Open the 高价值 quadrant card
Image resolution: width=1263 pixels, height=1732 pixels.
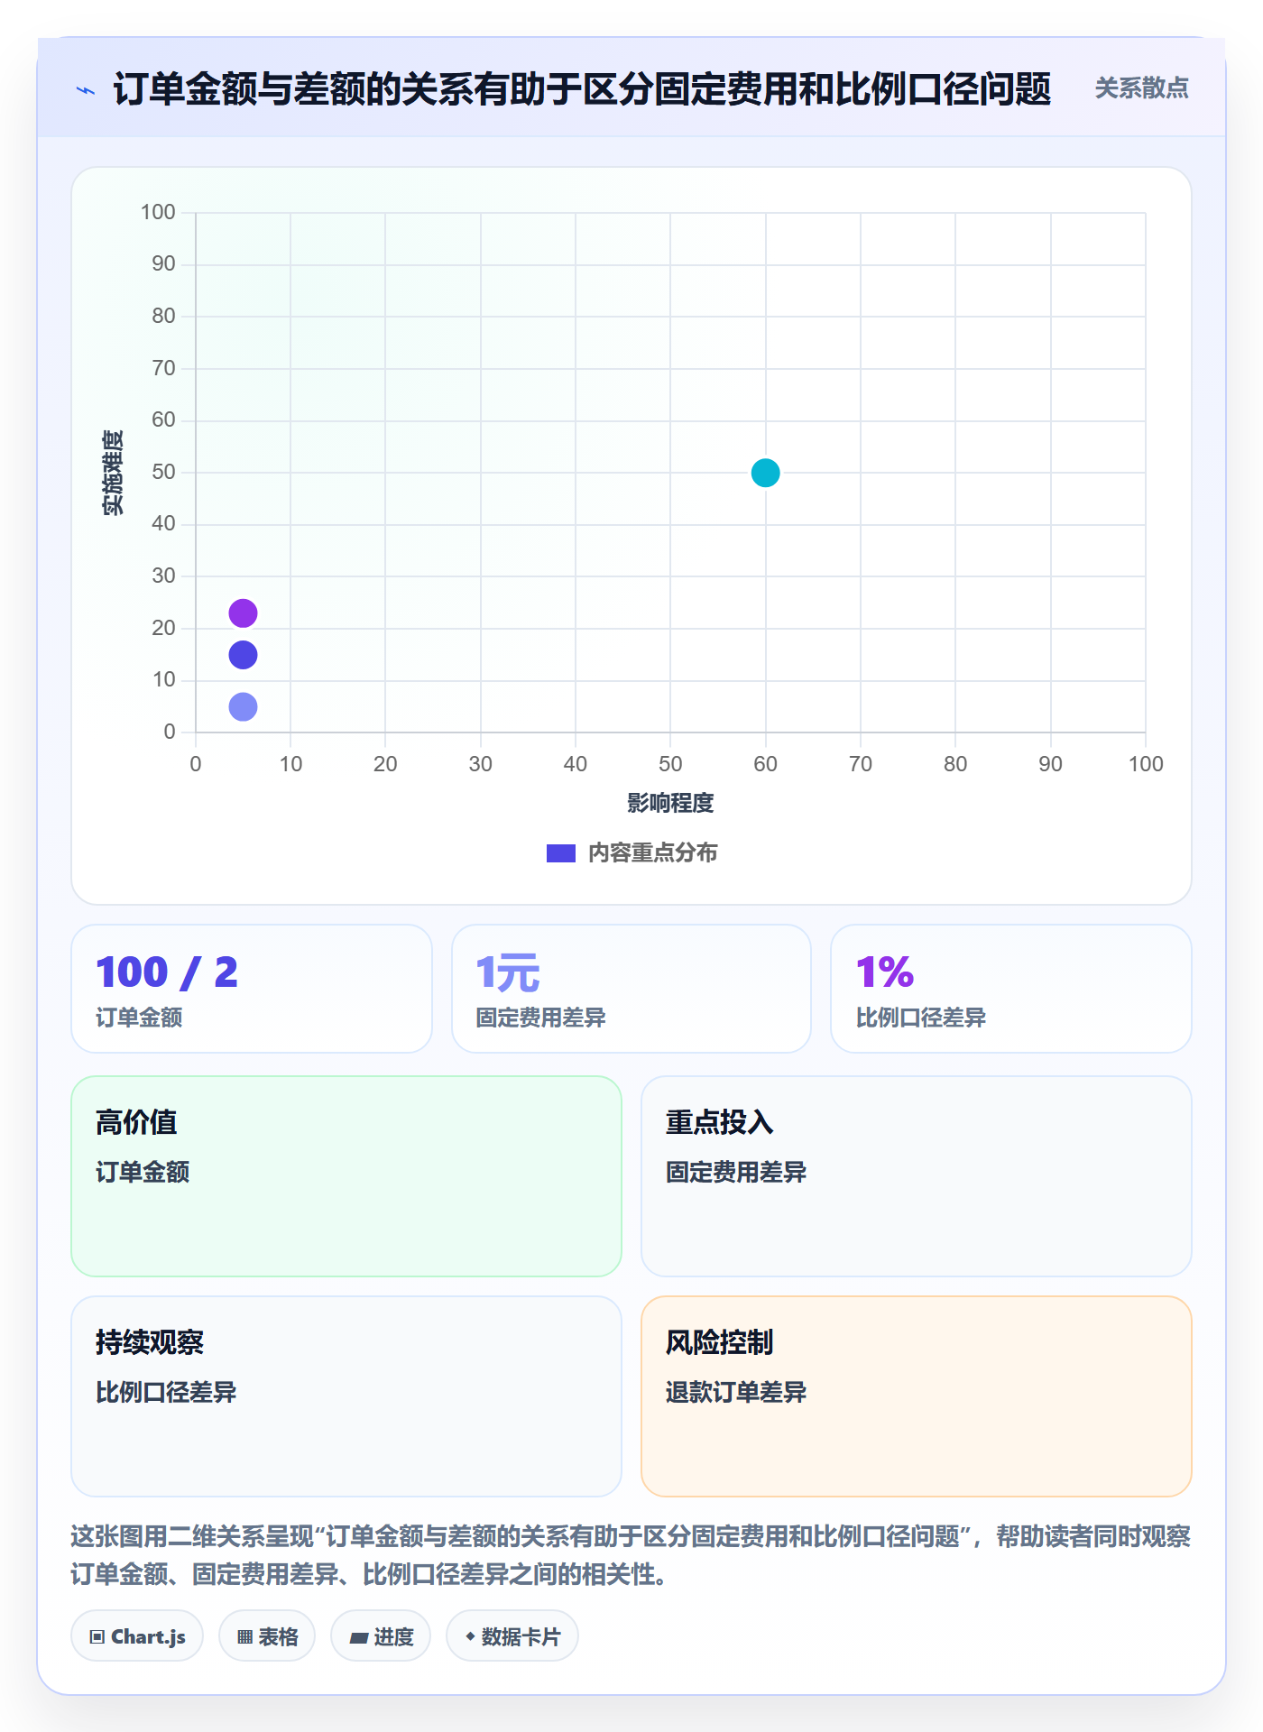346,1176
